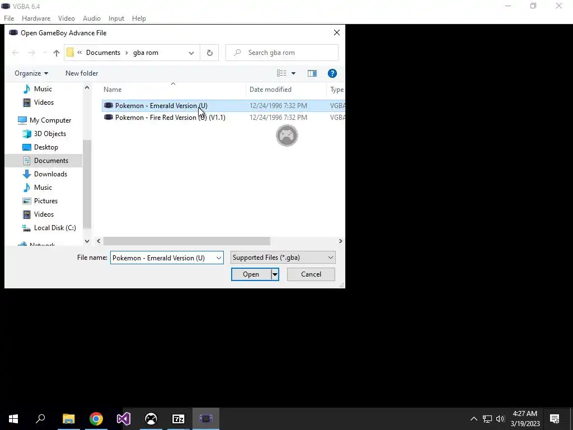Open 7-Zip from taskbar
Image resolution: width=573 pixels, height=430 pixels.
[179, 419]
